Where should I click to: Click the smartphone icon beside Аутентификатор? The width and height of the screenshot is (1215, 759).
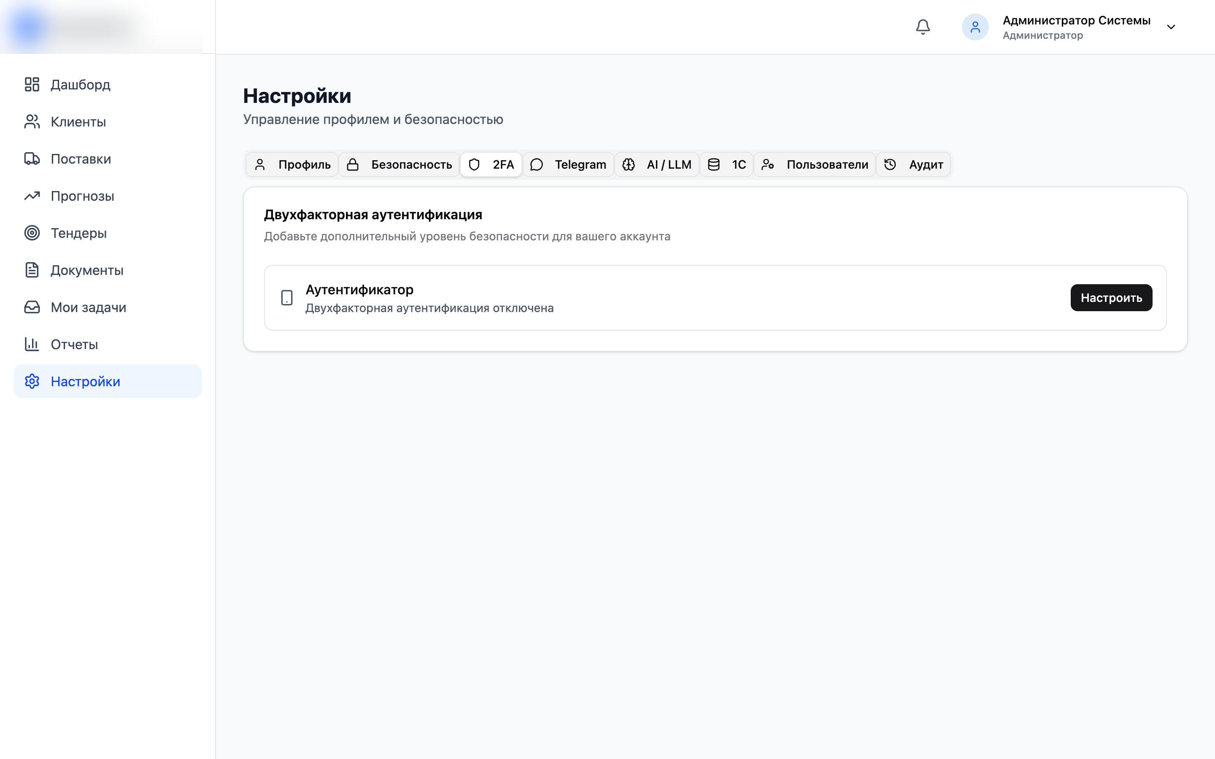tap(287, 298)
